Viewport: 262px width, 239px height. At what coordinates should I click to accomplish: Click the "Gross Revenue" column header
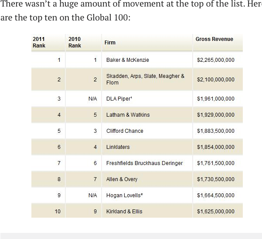pyautogui.click(x=214, y=39)
